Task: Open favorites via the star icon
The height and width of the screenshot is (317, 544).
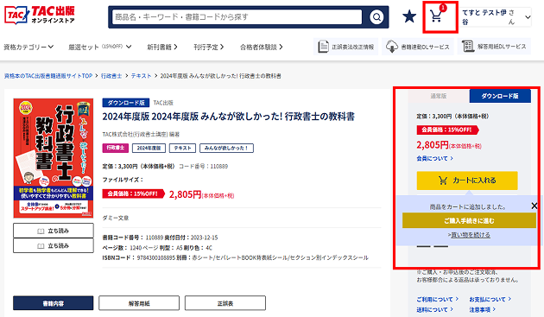Action: tap(409, 16)
